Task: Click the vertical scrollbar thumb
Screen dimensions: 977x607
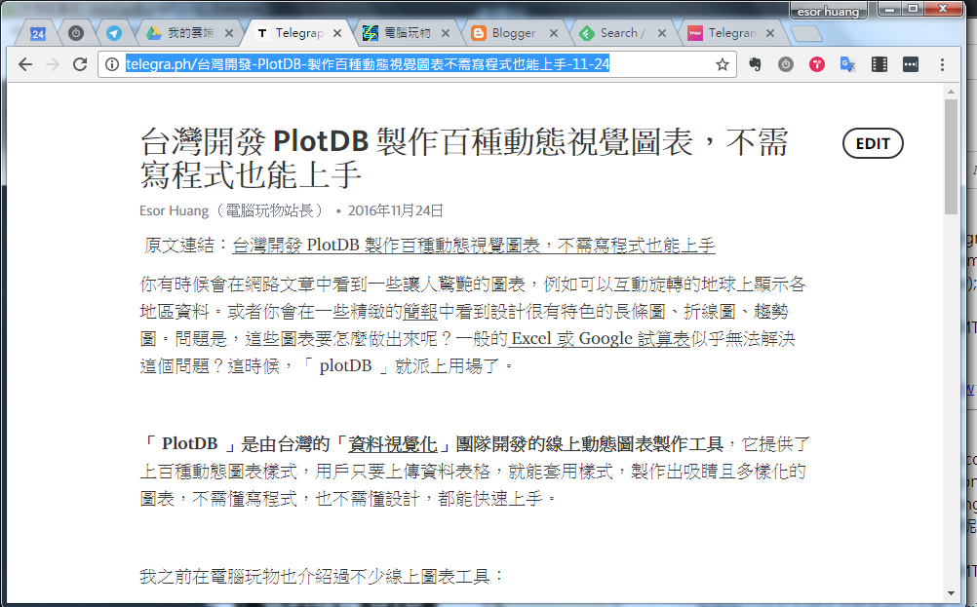Action: [951, 156]
